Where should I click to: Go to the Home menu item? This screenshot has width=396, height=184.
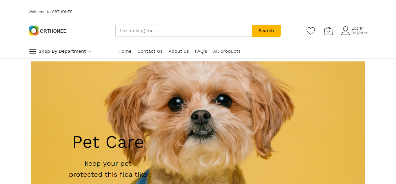[x=125, y=51]
